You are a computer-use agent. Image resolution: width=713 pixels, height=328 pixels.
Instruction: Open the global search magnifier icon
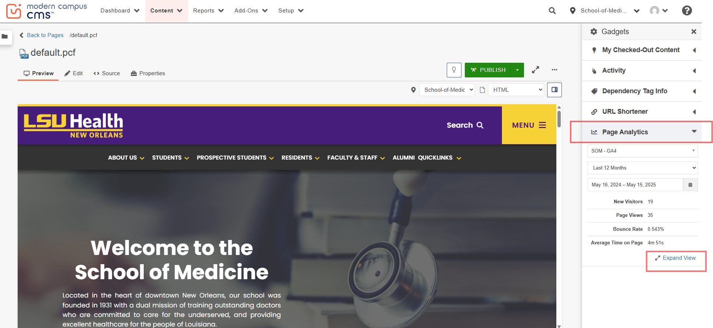pyautogui.click(x=552, y=11)
